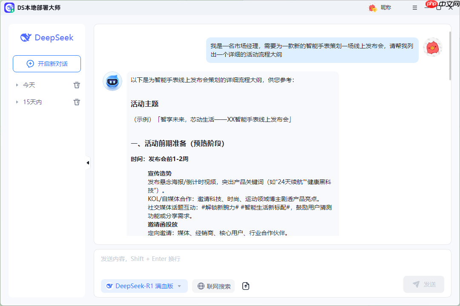This screenshot has height=306, width=460.
Task: Click the pig avatar next to your message
Action: tap(433, 48)
